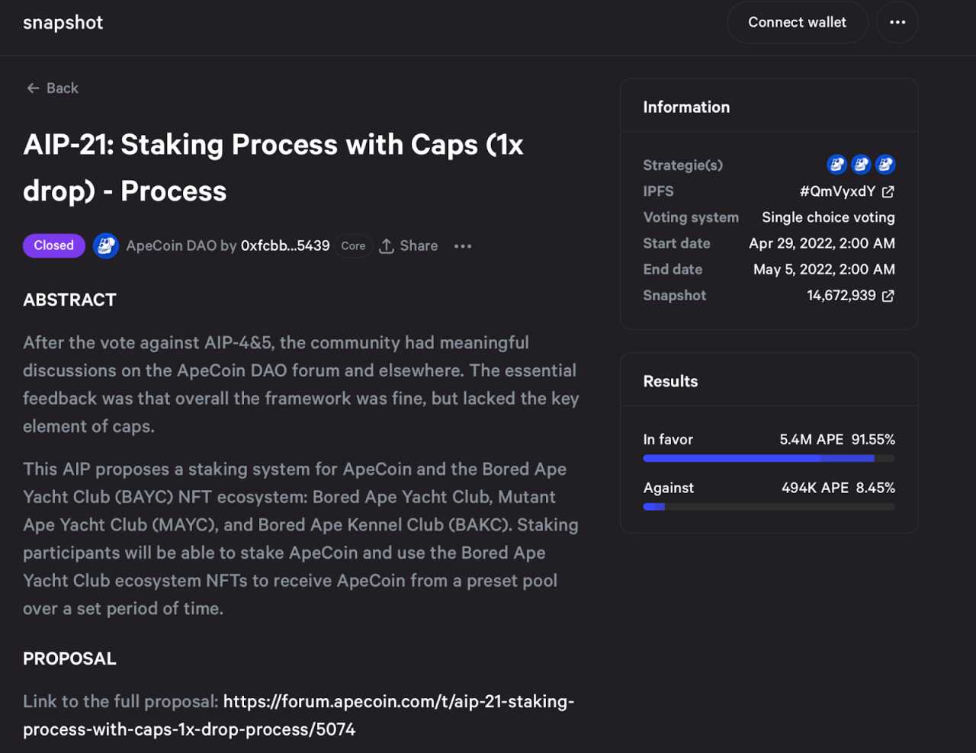976x753 pixels.
Task: Click the Connect wallet button
Action: coord(797,22)
